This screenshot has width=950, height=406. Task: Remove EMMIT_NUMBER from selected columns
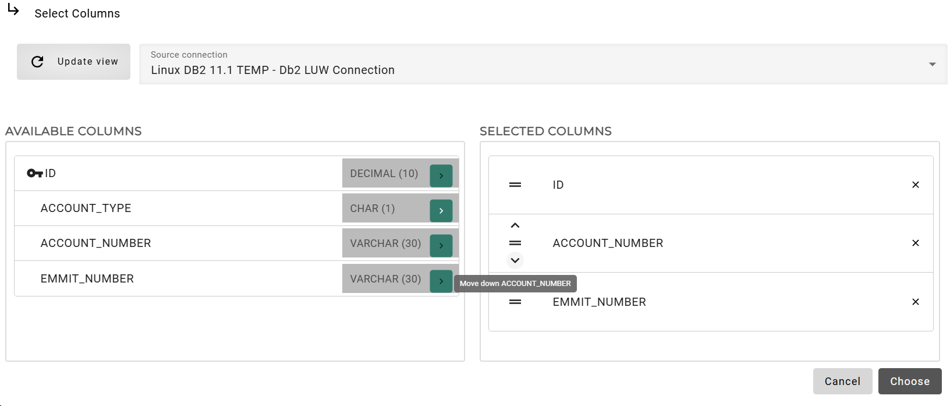pos(915,302)
